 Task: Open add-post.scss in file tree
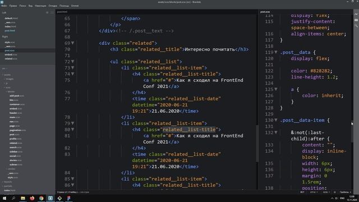(x=17, y=96)
